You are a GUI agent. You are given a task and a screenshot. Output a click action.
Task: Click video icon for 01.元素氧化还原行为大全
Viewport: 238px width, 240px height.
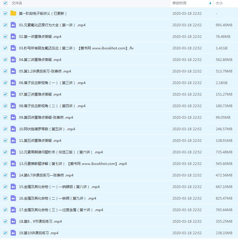(x=13, y=25)
